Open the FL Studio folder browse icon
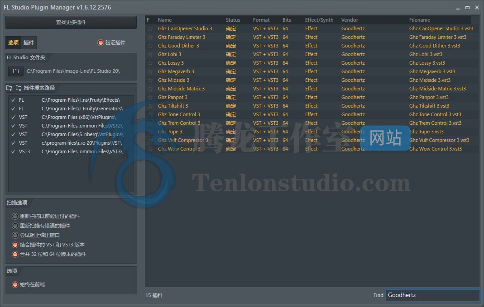This screenshot has width=484, height=307. [16, 71]
